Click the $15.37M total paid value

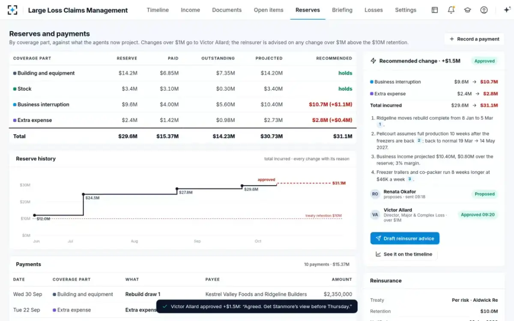[167, 137]
